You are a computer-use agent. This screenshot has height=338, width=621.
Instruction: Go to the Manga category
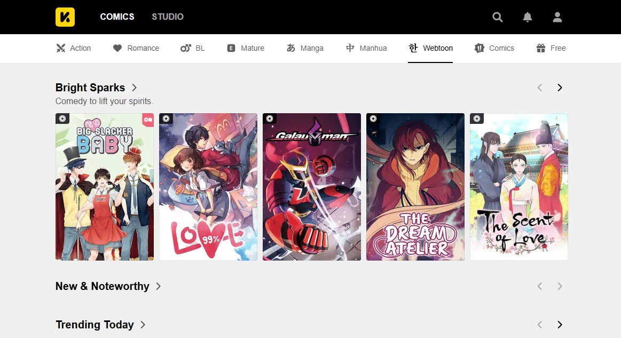[x=305, y=48]
